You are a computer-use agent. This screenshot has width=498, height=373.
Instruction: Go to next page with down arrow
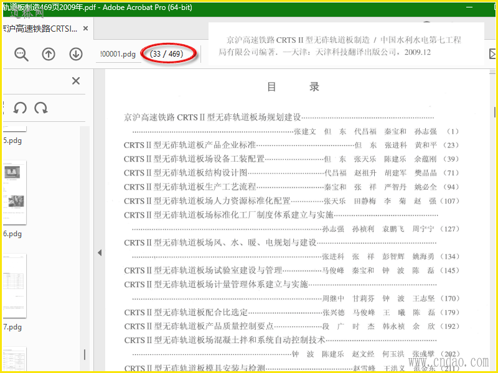coord(76,54)
